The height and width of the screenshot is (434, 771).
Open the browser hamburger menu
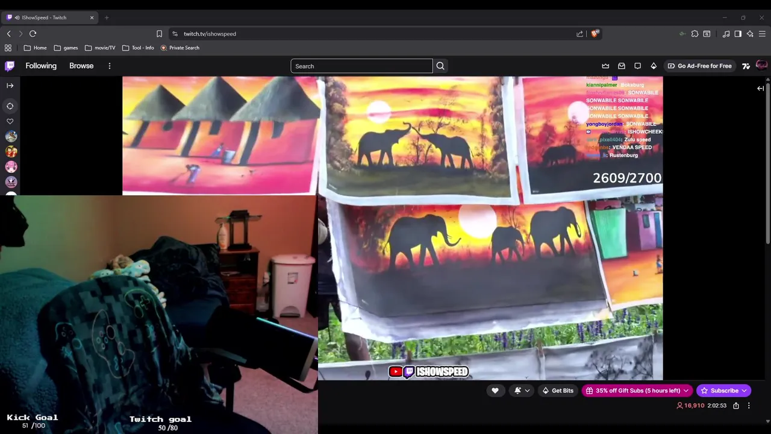click(x=762, y=34)
